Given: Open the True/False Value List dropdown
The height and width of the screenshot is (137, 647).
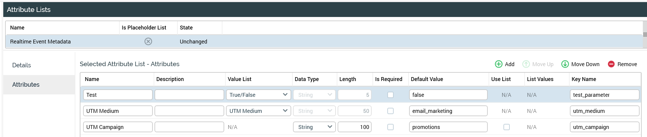Looking at the screenshot, I should coord(258,95).
